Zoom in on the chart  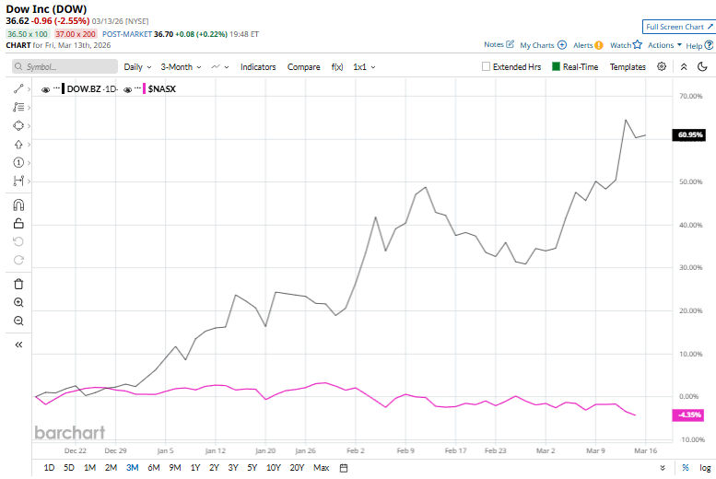(x=18, y=302)
